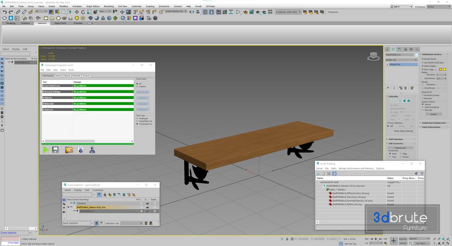The height and width of the screenshot is (246, 452).
Task: Click the first yellow Show Cage color swatch
Action: pos(440,70)
